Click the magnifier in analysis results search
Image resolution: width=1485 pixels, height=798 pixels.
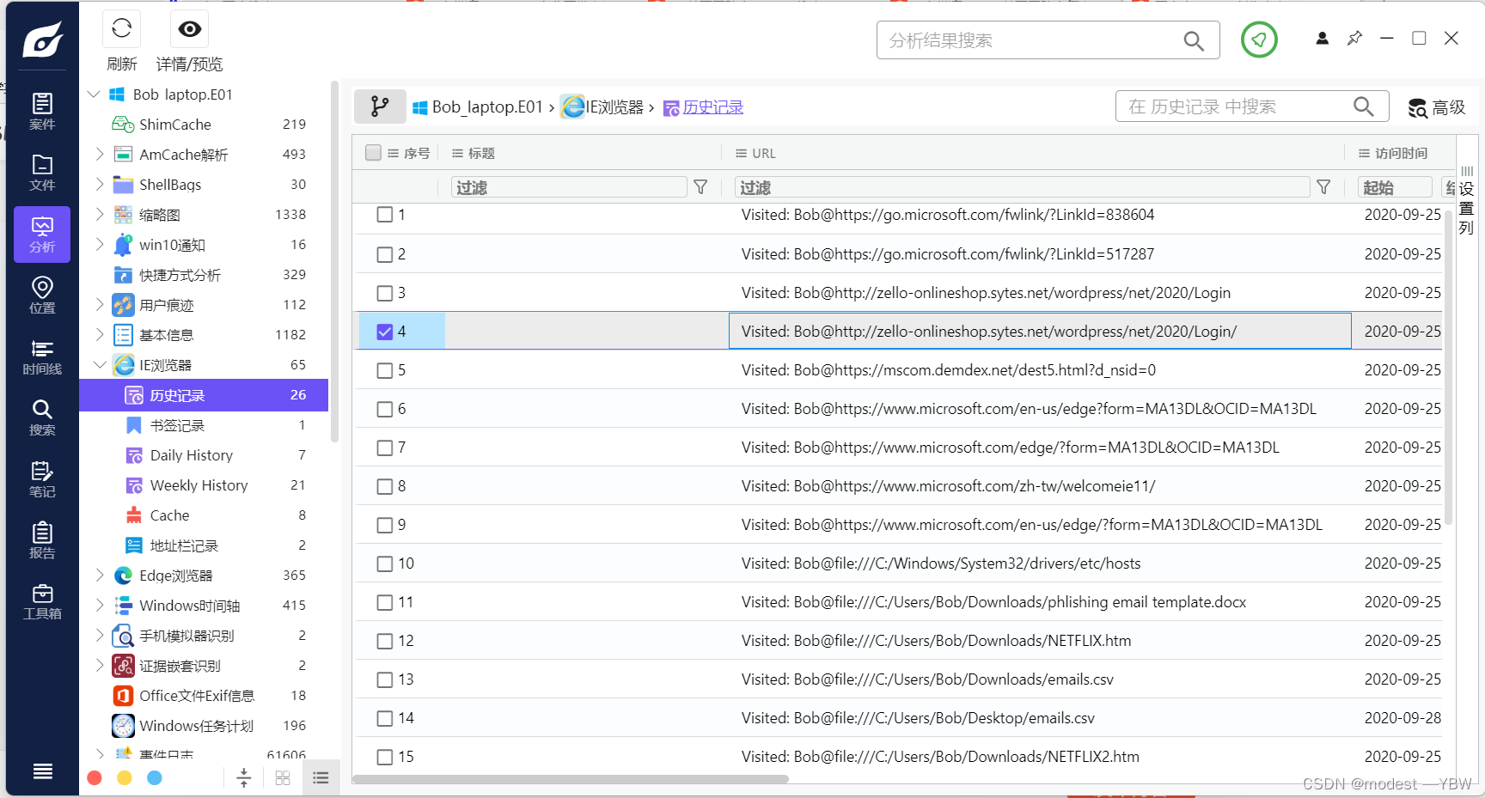tap(1193, 40)
